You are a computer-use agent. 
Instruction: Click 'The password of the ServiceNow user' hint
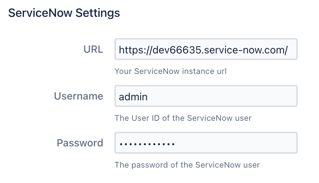[187, 165]
